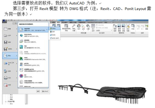Viewport: 155px width, 108px height.
Task: Select CAD formats export option
Action: click(x=33, y=30)
